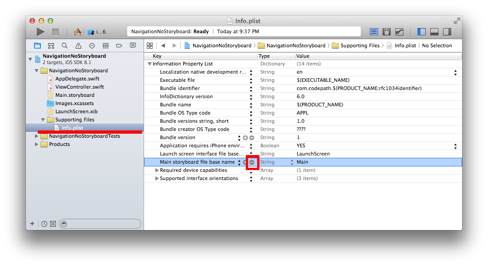Open value popup for Localization development region

tap(455, 72)
